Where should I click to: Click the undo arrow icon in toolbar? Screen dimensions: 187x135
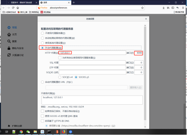pyautogui.click(x=178, y=8)
